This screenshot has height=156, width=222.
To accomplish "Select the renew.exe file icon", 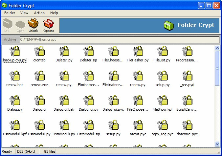I will pos(39,76).
